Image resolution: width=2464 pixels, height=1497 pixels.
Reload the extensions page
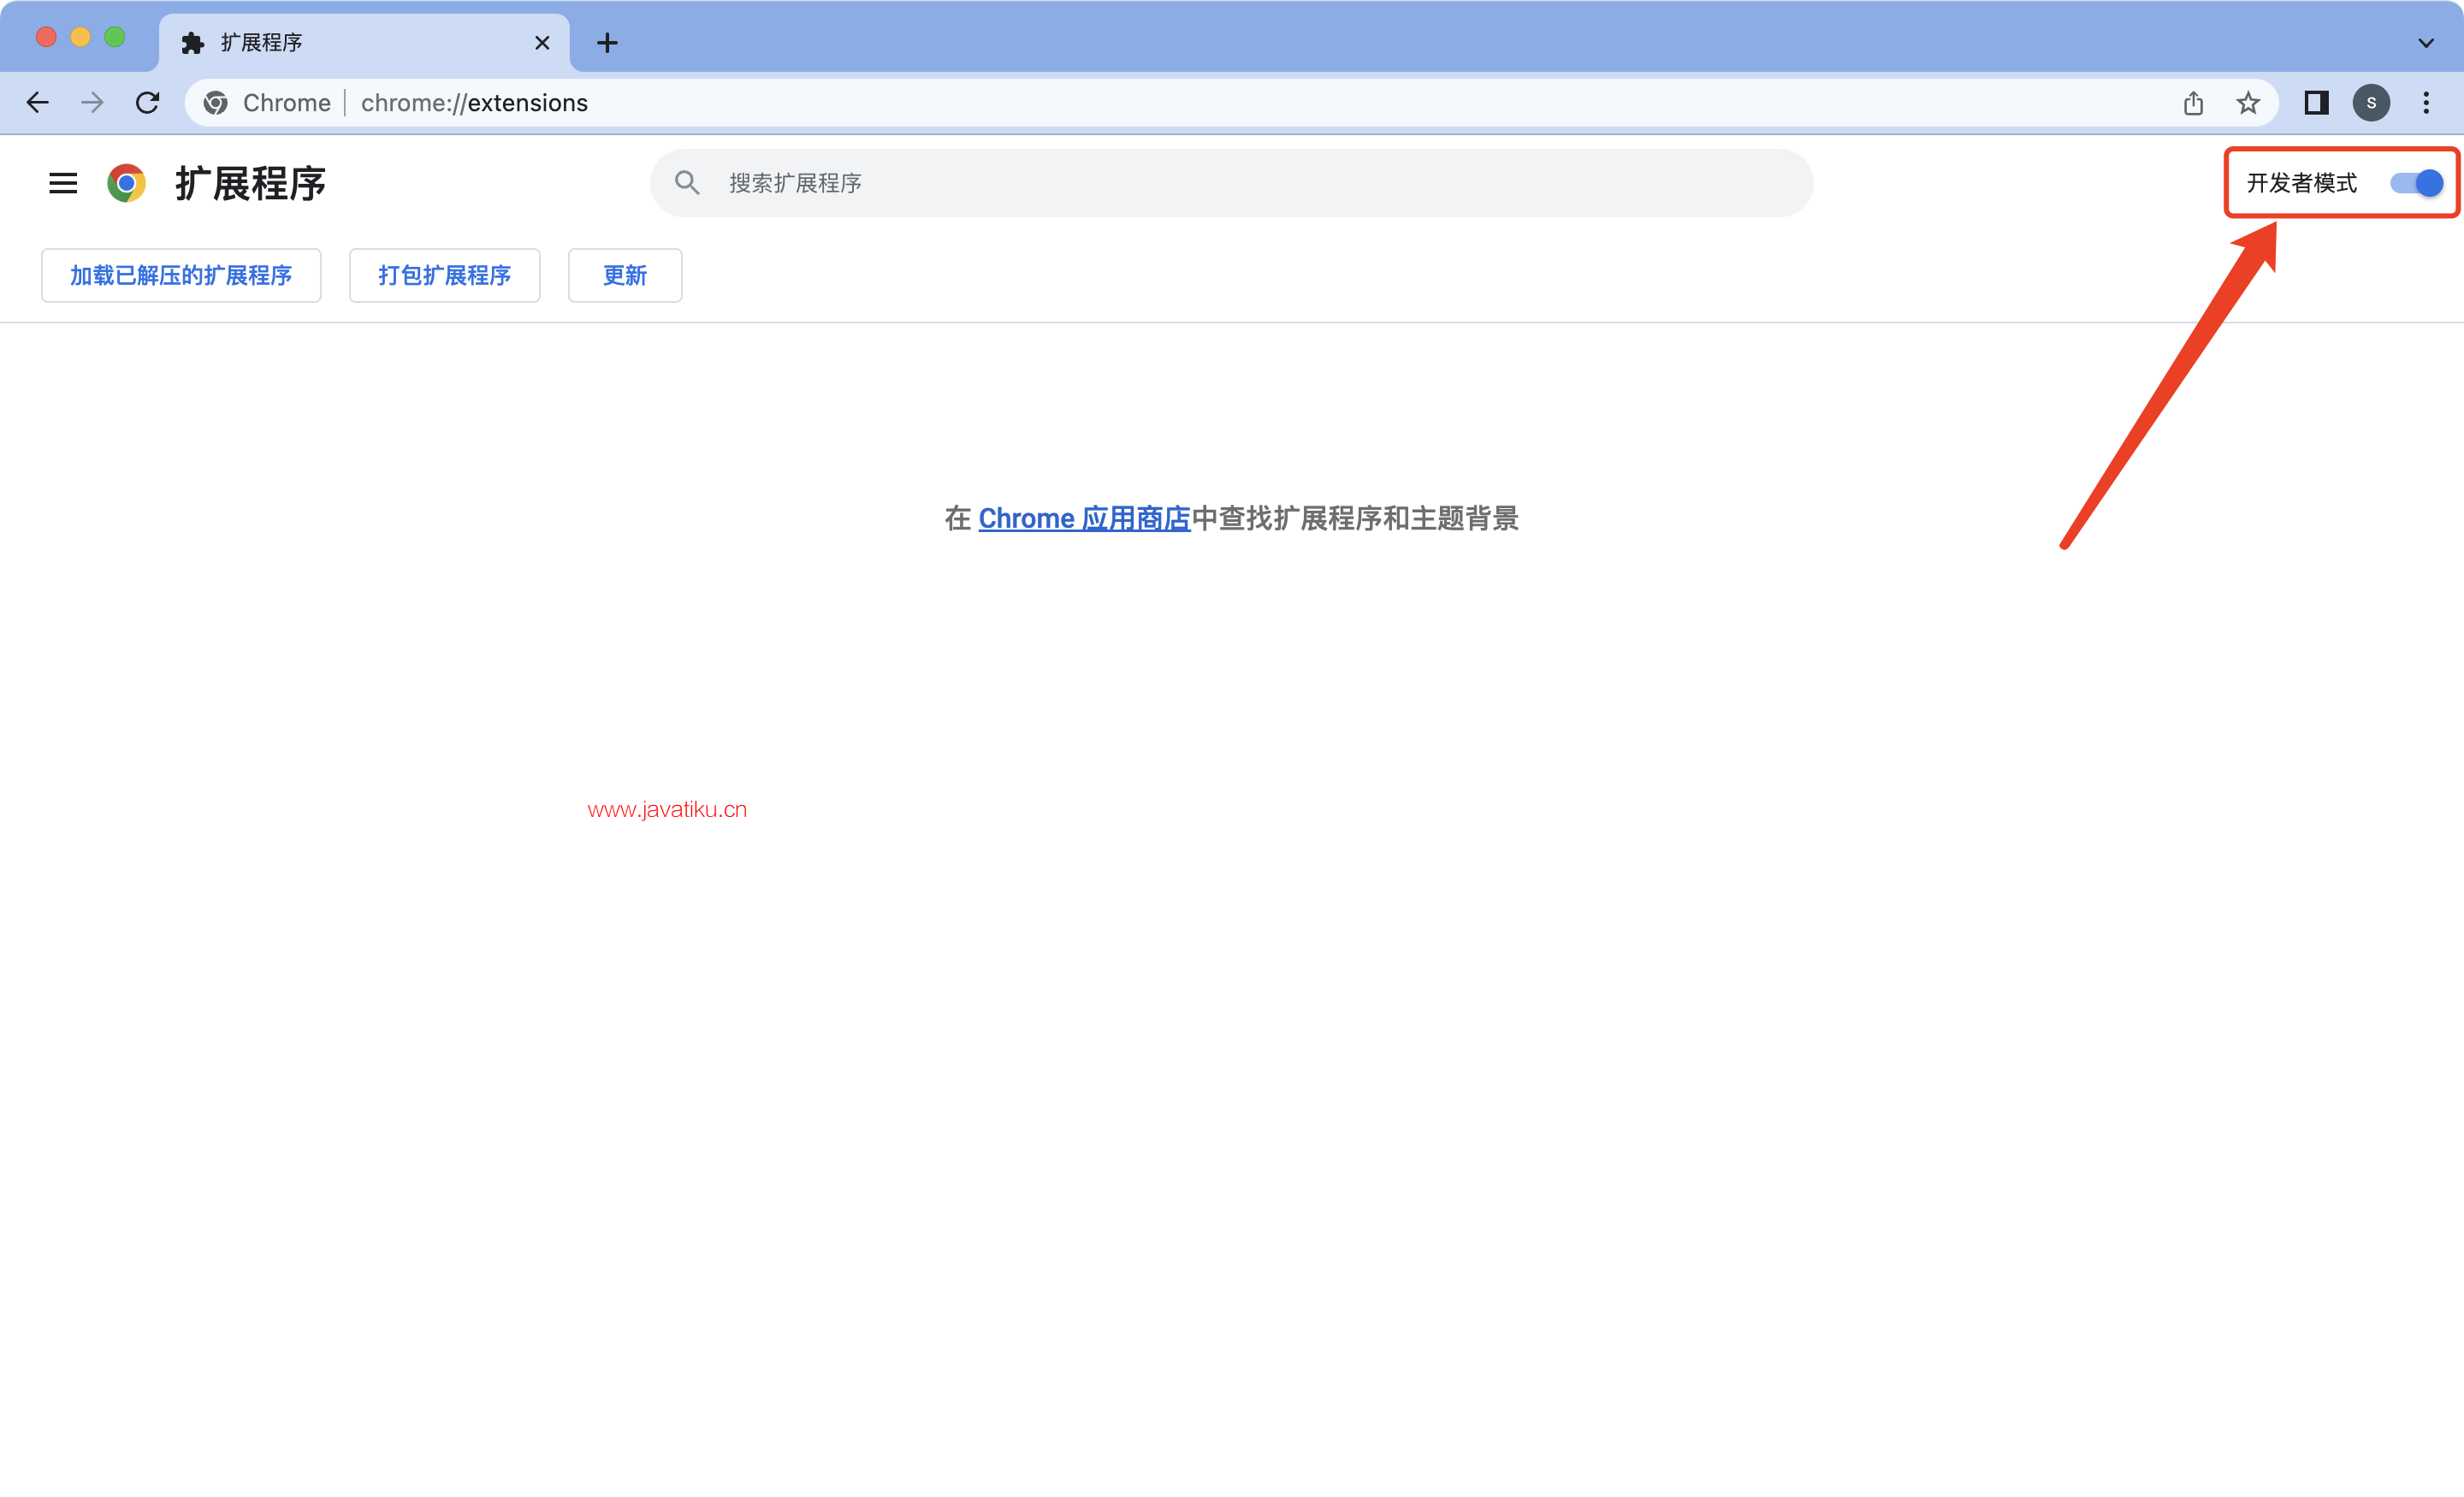click(148, 103)
